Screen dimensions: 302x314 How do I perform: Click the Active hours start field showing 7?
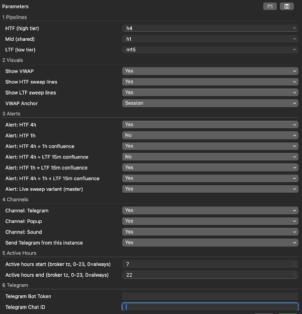pos(210,264)
